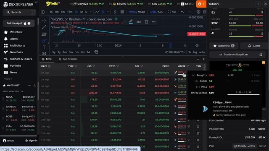
Task: Minimize the sidebar Watchlist panel
Action: [x=29, y=86]
